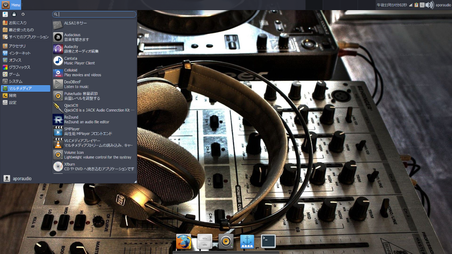Image resolution: width=452 pixels, height=254 pixels.
Task: Select ゲーム category
Action: [x=26, y=74]
